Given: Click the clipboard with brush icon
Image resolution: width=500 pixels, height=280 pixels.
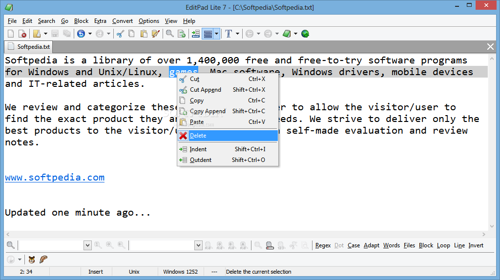Looking at the screenshot, I should pos(156,34).
